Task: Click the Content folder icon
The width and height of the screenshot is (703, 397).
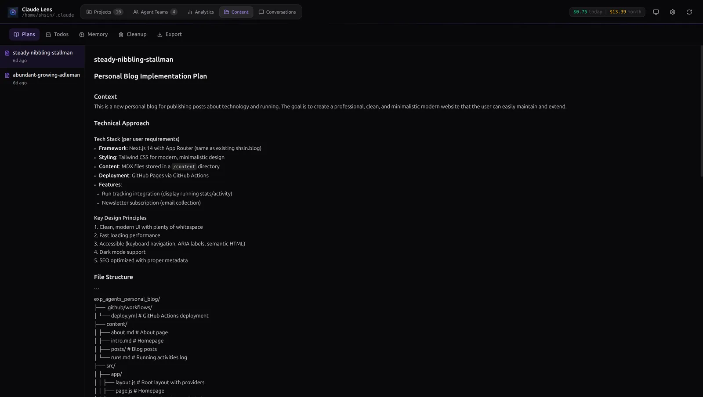Action: pyautogui.click(x=226, y=12)
